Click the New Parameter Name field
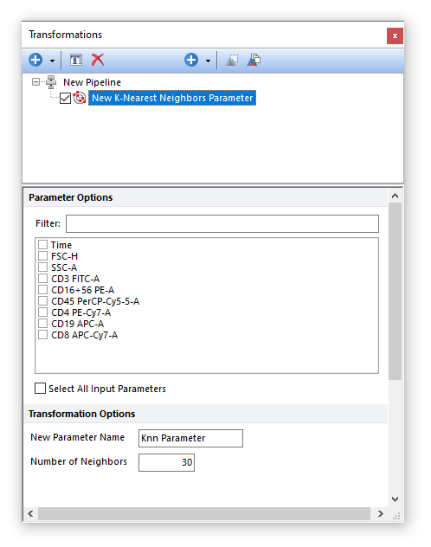Screen dimensions: 431x547 pyautogui.click(x=190, y=438)
